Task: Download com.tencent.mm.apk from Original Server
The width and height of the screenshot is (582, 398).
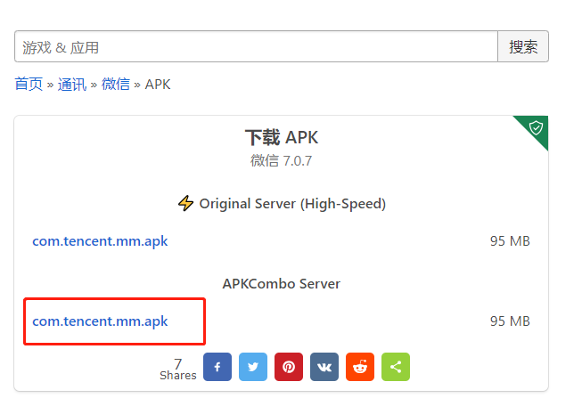Action: point(100,241)
